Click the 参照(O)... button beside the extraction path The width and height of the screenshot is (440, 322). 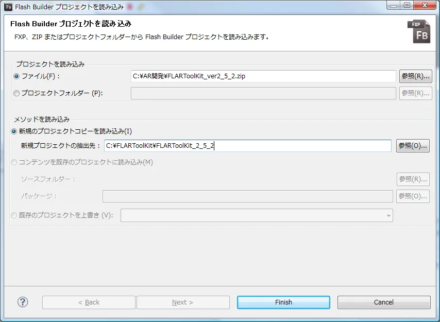coord(413,146)
